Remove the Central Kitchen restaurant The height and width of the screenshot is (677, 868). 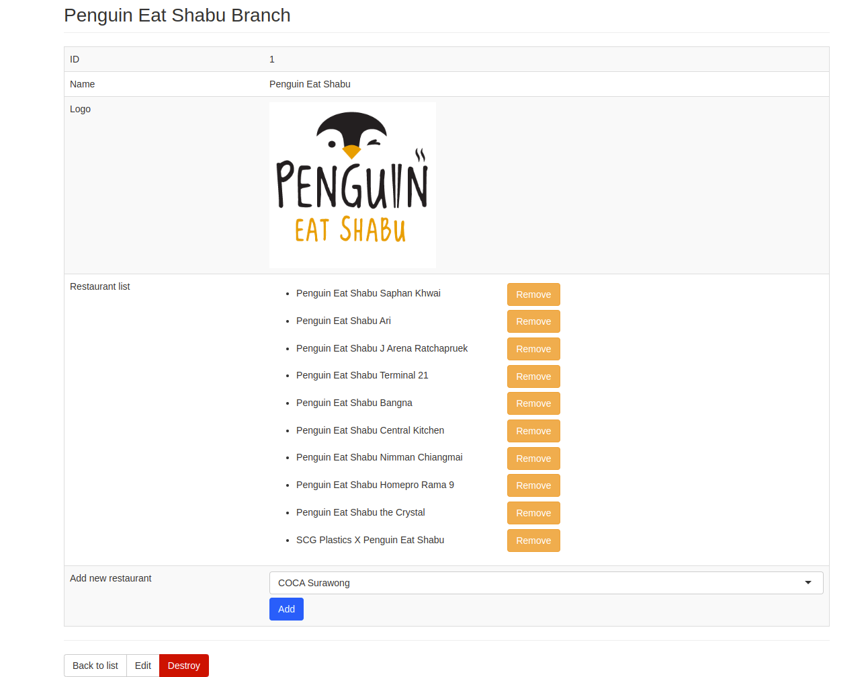(533, 431)
